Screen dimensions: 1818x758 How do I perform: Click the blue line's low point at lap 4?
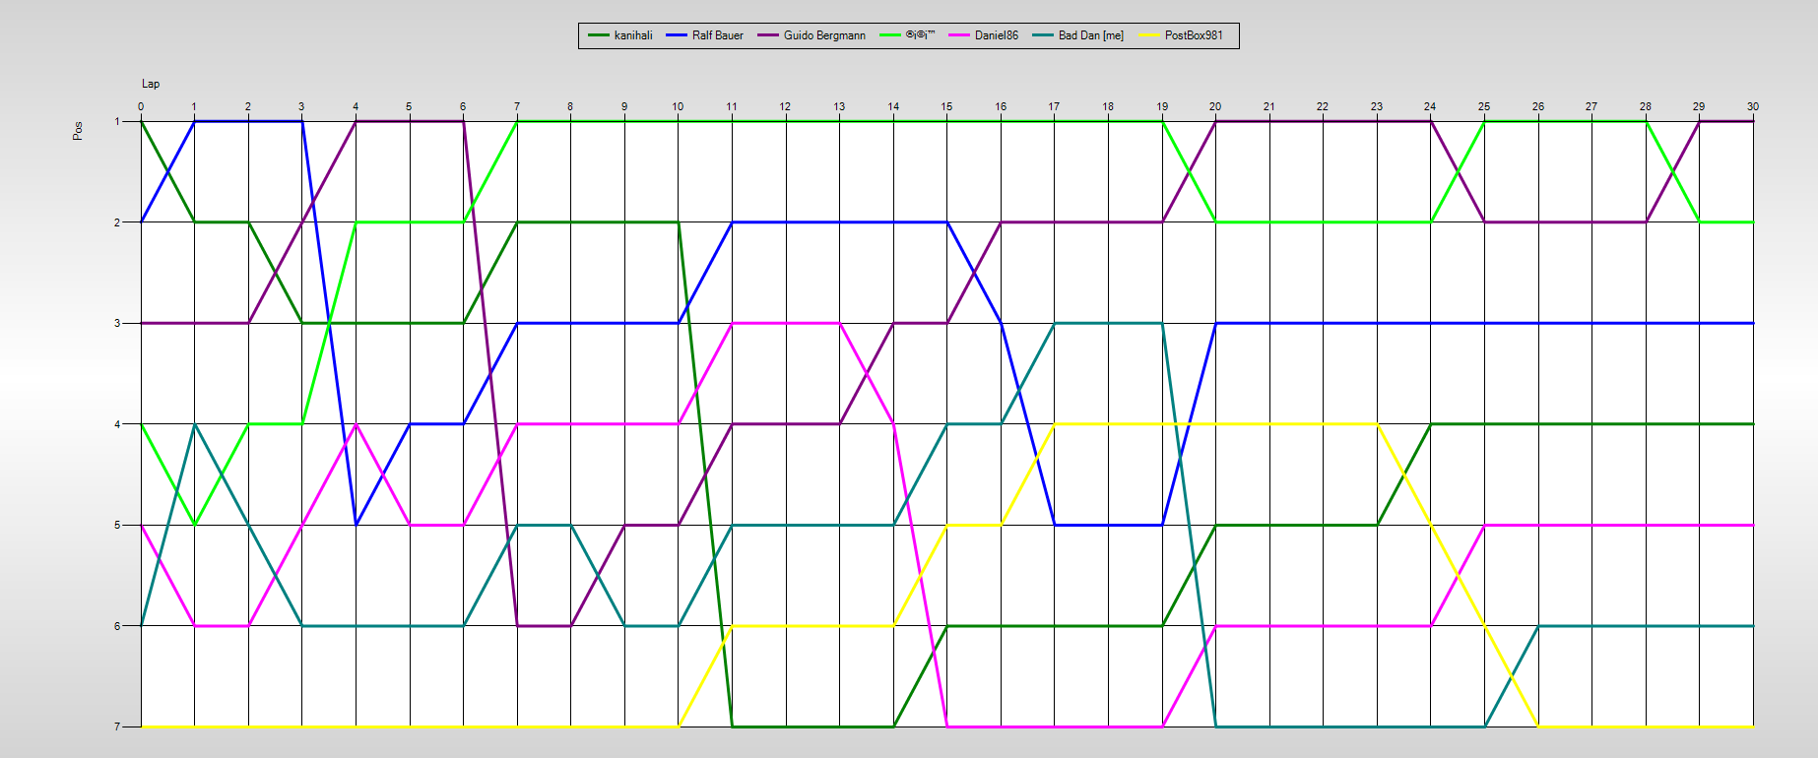pos(356,525)
